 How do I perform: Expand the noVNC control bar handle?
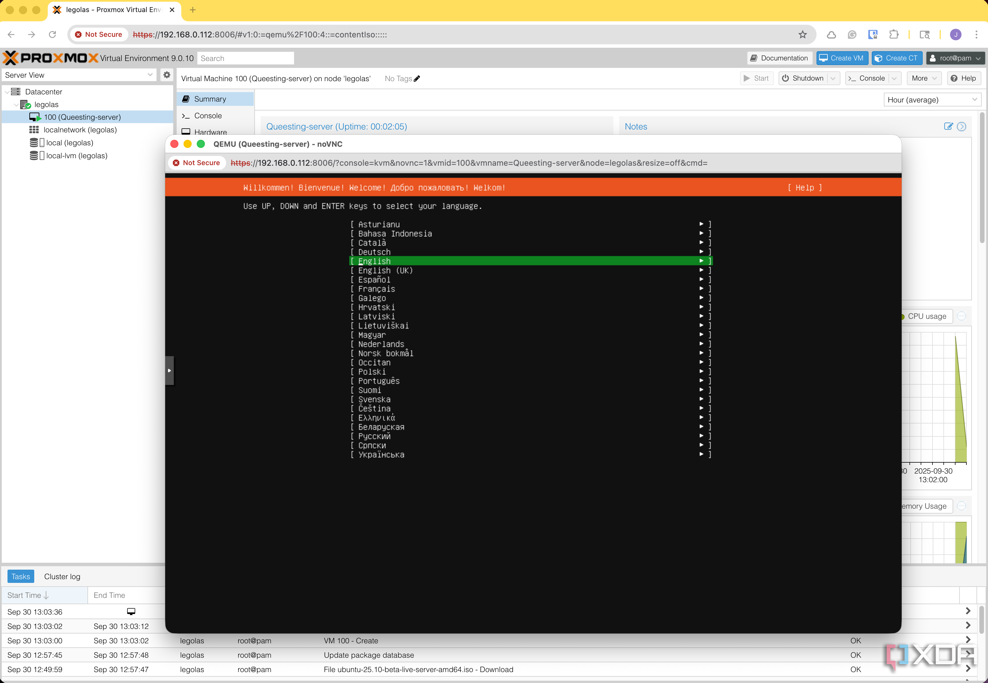click(x=169, y=371)
